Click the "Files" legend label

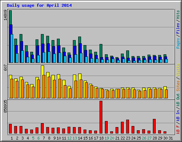coord(178,28)
